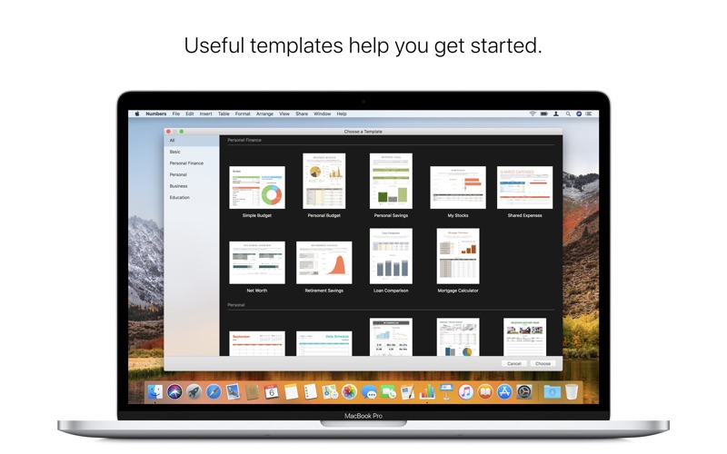Open Finder from the dock
Screen dimensions: 727x454
pyautogui.click(x=155, y=392)
